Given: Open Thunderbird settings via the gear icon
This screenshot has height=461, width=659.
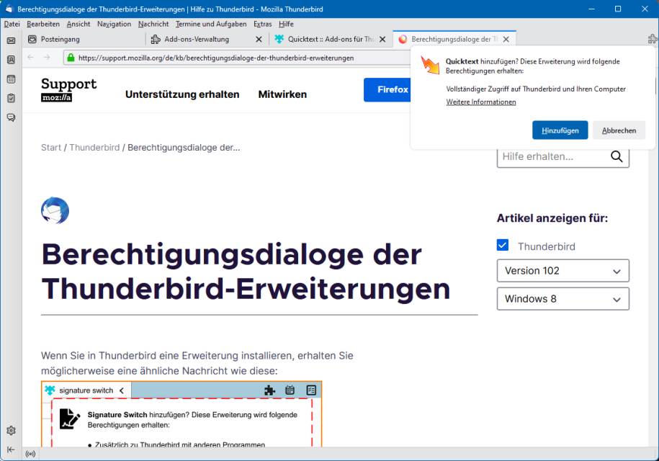Looking at the screenshot, I should coord(11,430).
